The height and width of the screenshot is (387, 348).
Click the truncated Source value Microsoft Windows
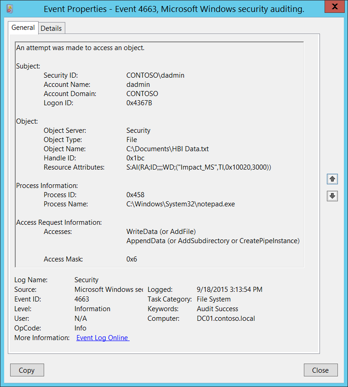click(108, 290)
